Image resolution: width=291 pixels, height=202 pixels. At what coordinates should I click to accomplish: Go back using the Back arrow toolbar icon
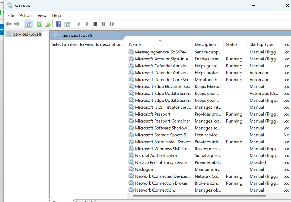[8, 24]
